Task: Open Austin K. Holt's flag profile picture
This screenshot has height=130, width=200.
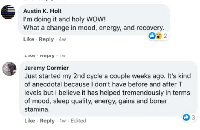Action: (x=8, y=12)
